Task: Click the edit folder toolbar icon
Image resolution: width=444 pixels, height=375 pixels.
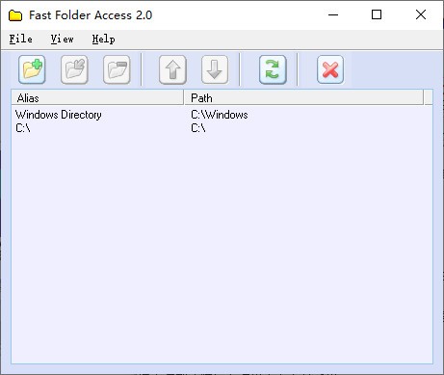Action: coord(74,69)
